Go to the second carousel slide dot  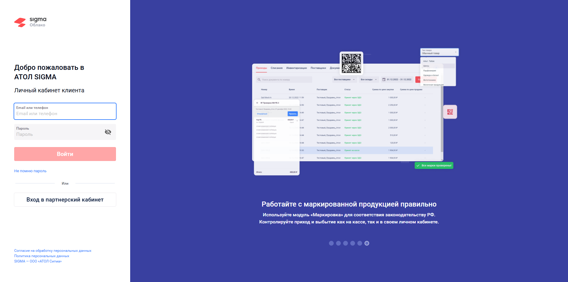click(338, 243)
